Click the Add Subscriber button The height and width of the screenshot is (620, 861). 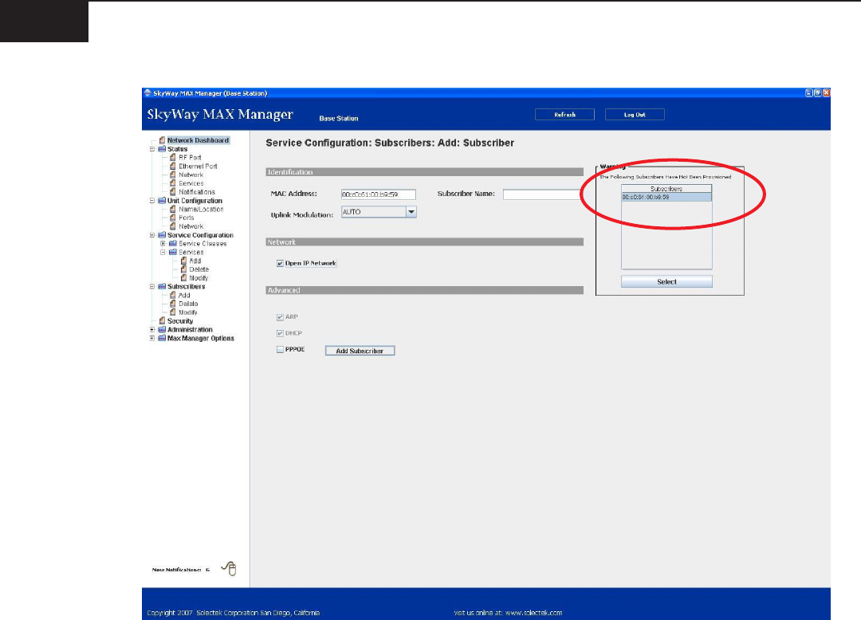(x=360, y=351)
